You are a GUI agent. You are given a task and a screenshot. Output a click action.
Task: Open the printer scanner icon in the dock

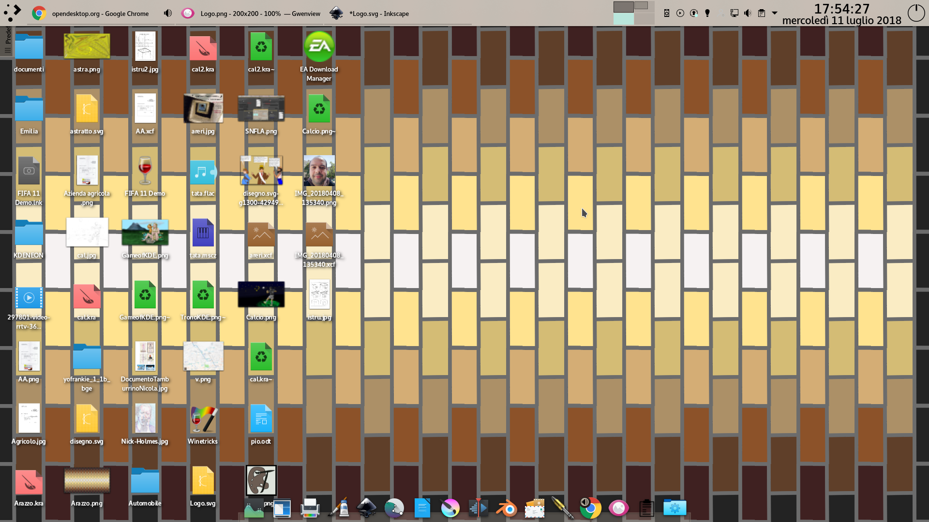point(310,508)
